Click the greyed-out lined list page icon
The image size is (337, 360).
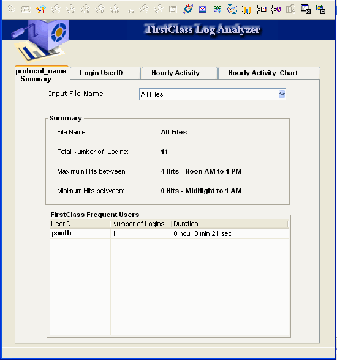tap(173, 9)
